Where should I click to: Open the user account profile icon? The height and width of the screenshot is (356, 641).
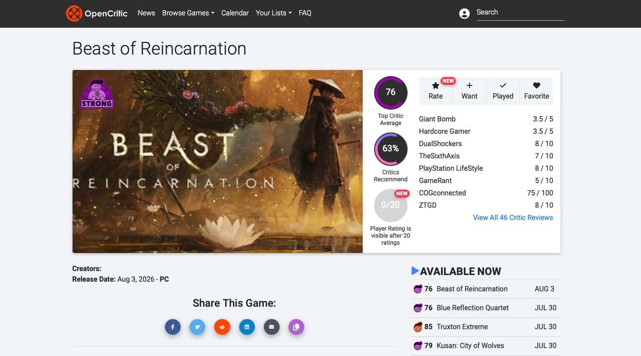click(x=464, y=14)
